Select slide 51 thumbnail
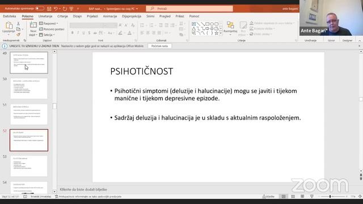 pos(29,114)
